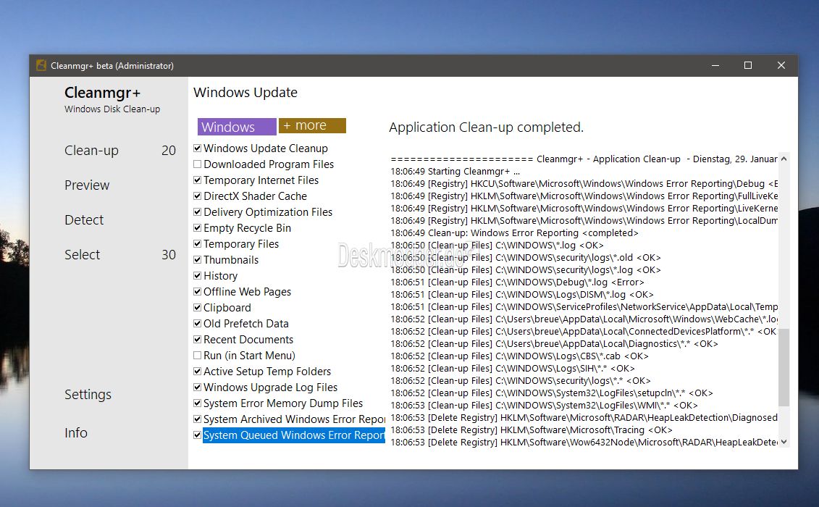819x507 pixels.
Task: Open Clean-up in the sidebar
Action: click(91, 151)
